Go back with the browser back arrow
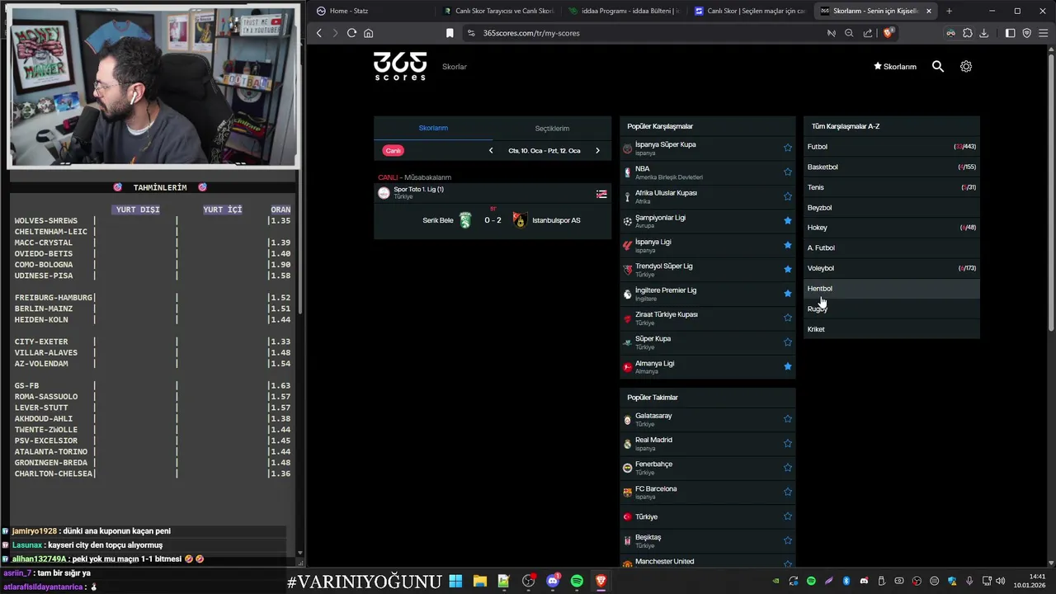This screenshot has width=1056, height=594. 319,33
